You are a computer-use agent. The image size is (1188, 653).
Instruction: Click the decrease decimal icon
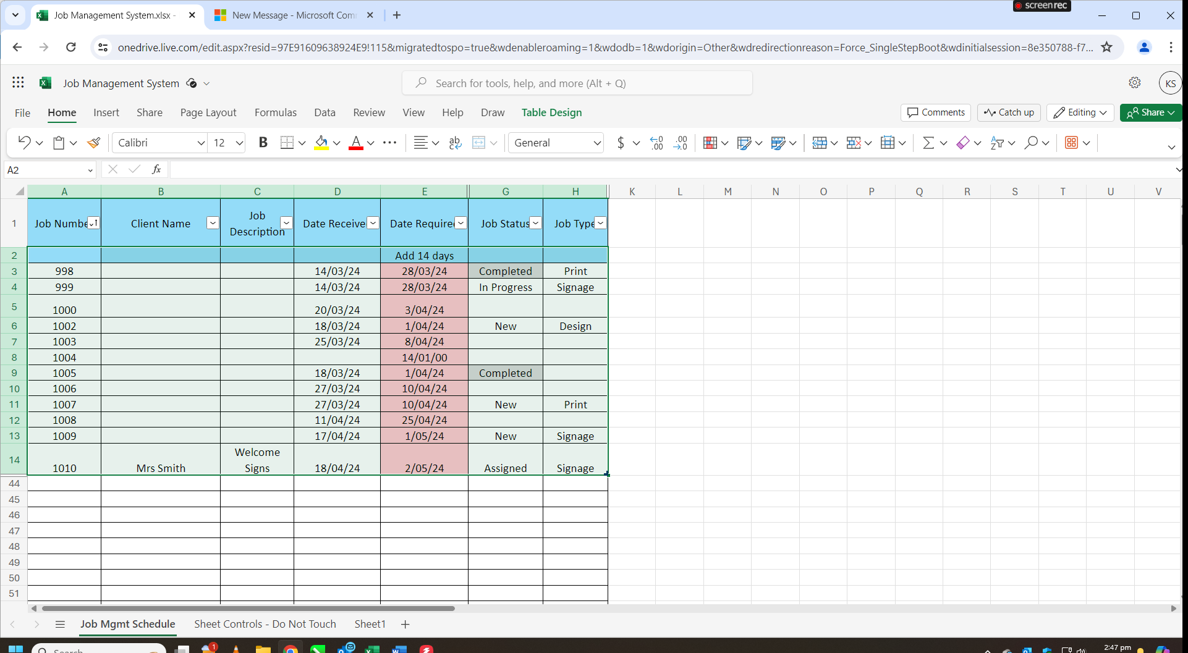[681, 143]
